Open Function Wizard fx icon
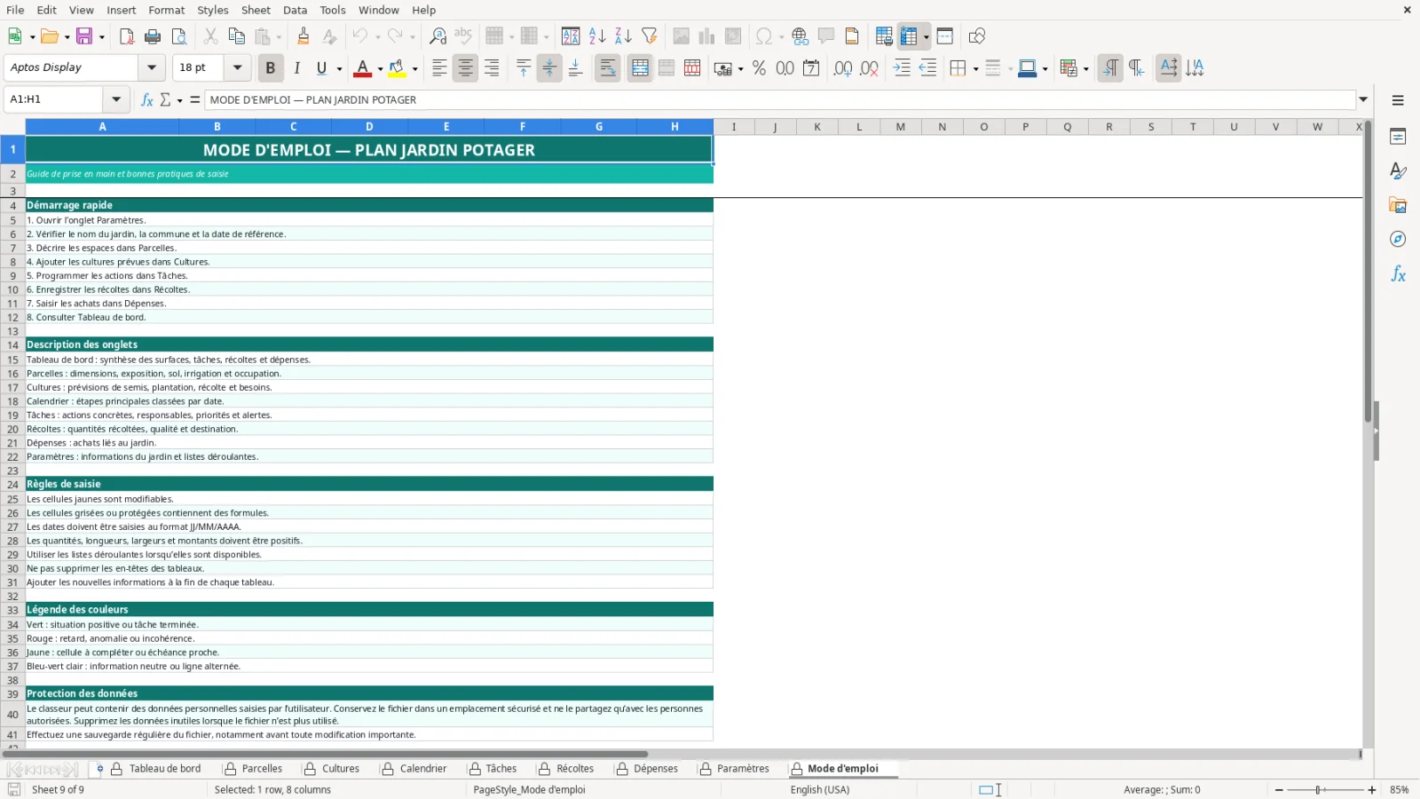Viewport: 1420px width, 799px height. point(147,99)
